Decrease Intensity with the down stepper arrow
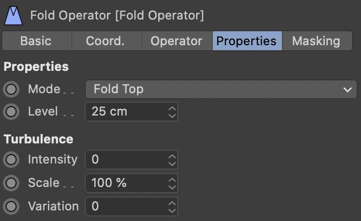 click(172, 164)
